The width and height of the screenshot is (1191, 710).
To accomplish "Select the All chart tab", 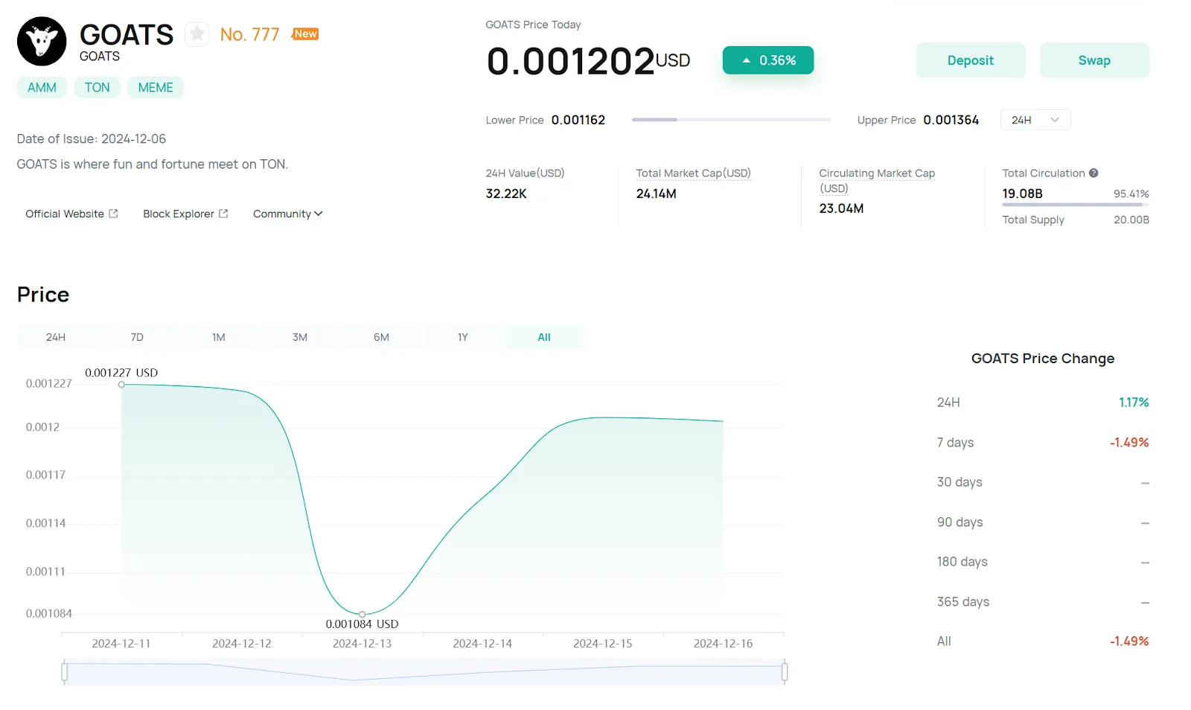I will coord(544,337).
